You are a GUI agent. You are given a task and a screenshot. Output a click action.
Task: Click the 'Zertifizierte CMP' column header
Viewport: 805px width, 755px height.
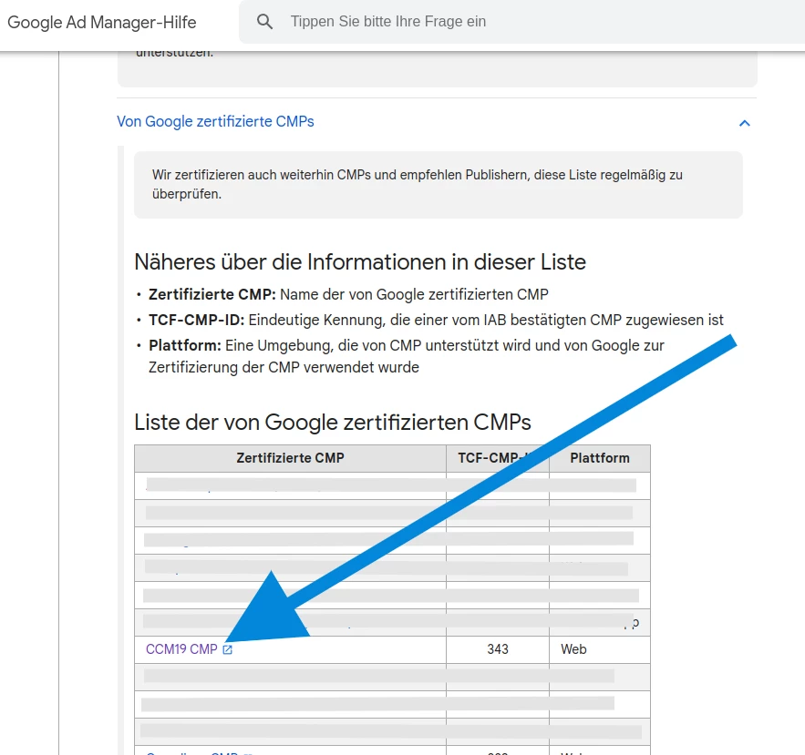click(290, 458)
